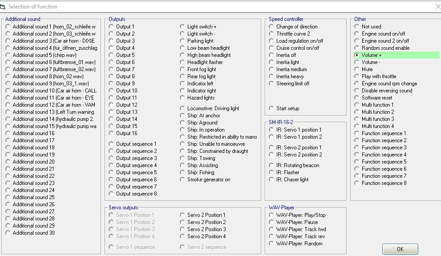The width and height of the screenshot is (441, 256).
Task: Select the Start setup option
Action: click(x=271, y=108)
